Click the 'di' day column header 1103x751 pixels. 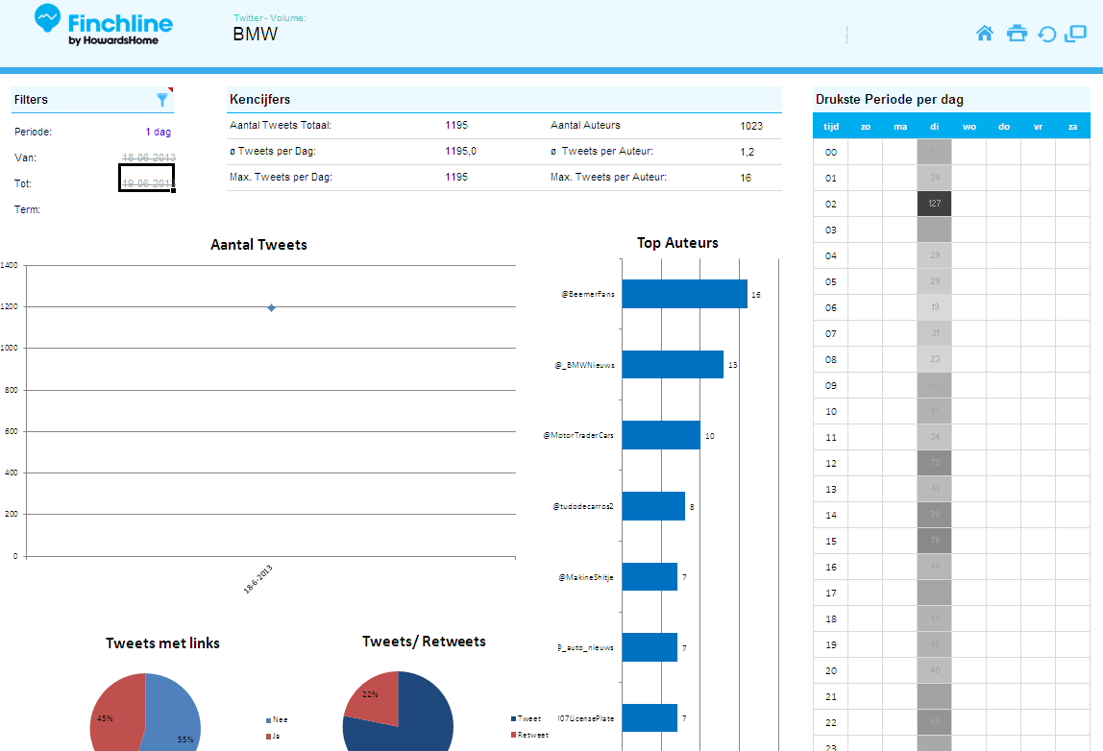click(x=934, y=127)
